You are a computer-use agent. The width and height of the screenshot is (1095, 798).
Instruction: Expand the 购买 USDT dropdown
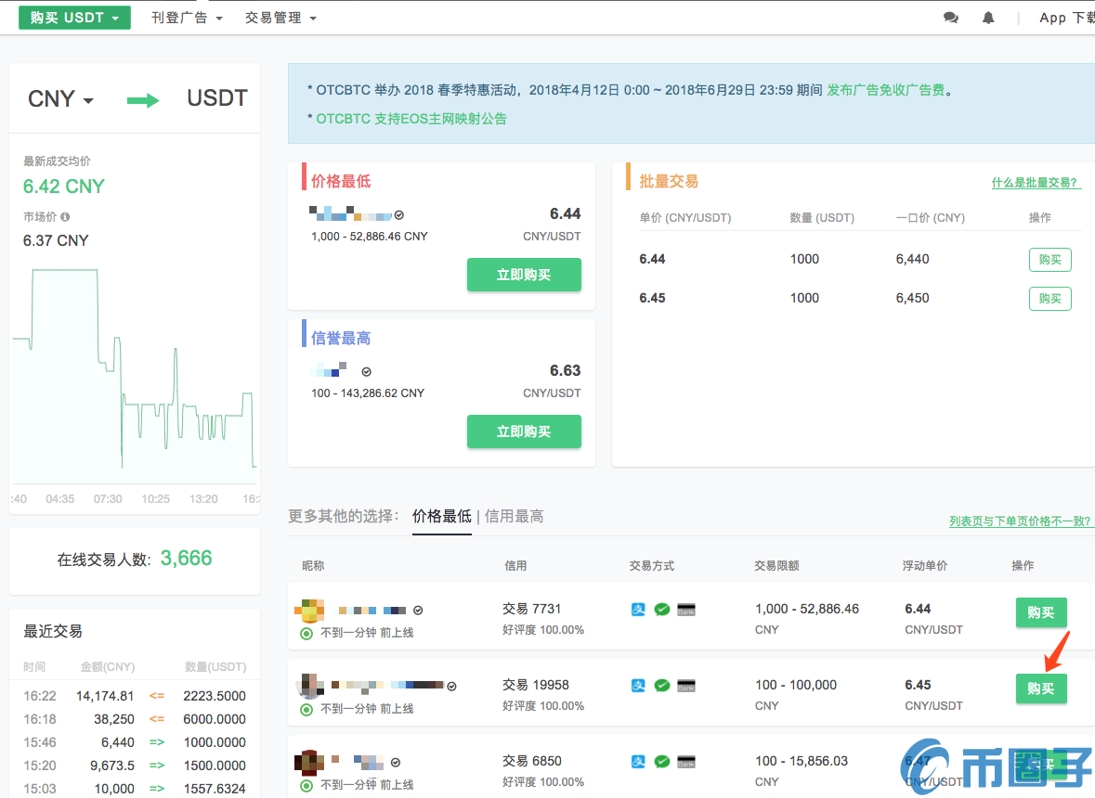pyautogui.click(x=74, y=18)
